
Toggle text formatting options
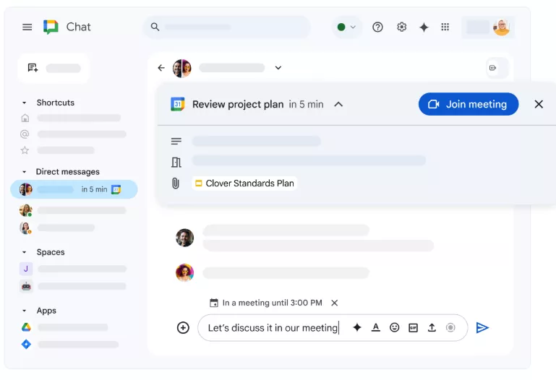point(376,327)
